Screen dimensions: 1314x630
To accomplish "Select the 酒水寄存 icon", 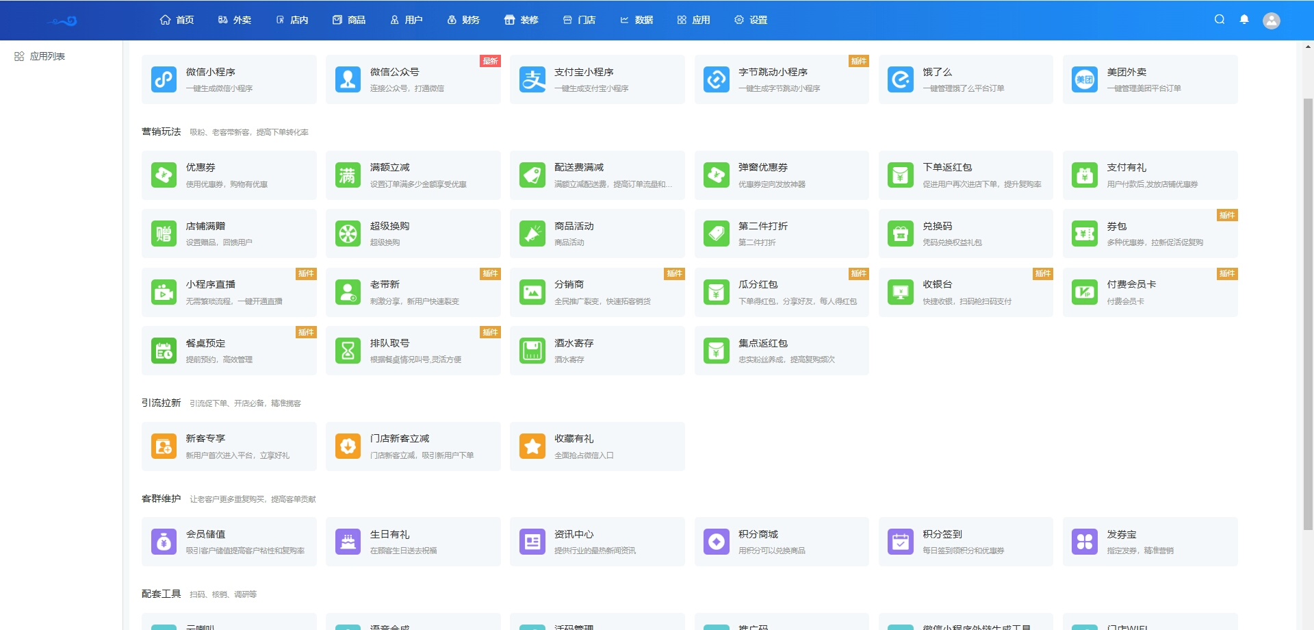I will (532, 351).
